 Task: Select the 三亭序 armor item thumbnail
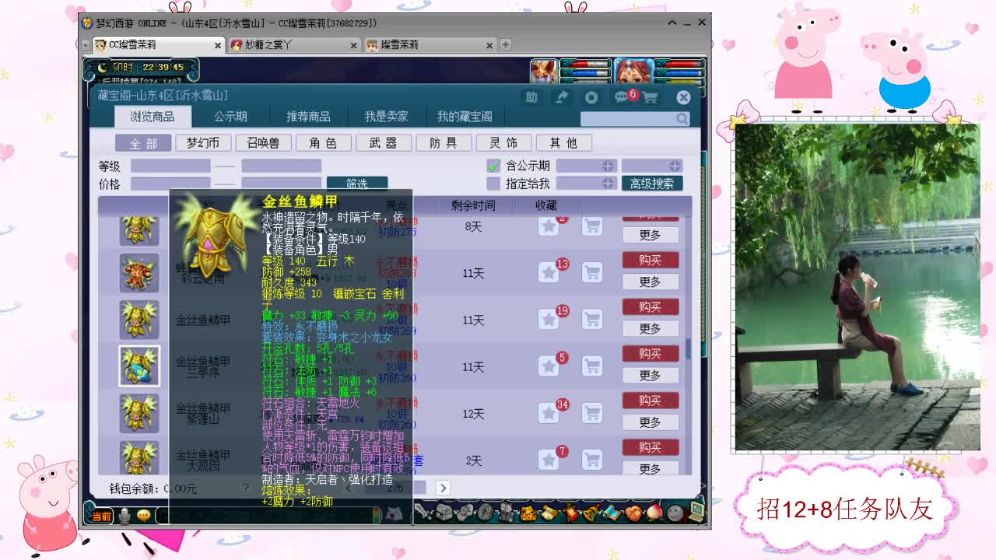point(139,366)
